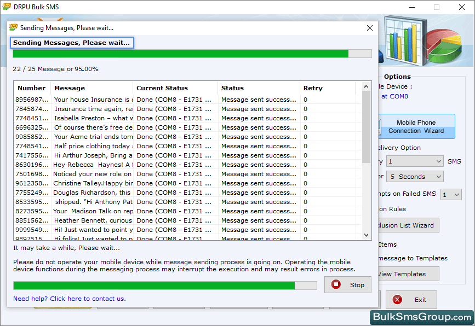Image resolution: width=475 pixels, height=326 pixels.
Task: Open the attempts on Failed SMS dropdown
Action: (451, 195)
